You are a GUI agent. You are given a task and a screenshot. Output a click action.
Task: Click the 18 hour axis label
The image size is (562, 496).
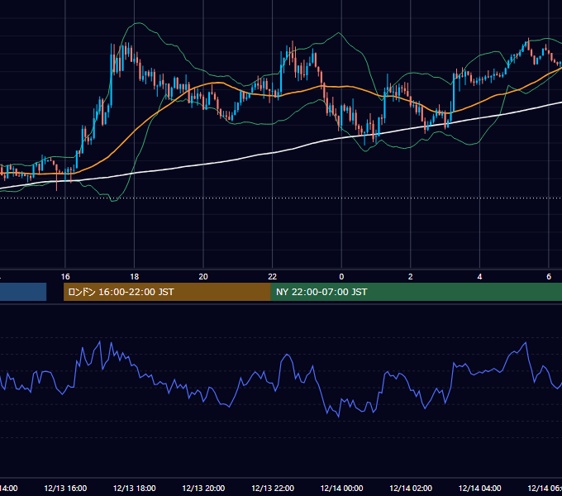134,277
